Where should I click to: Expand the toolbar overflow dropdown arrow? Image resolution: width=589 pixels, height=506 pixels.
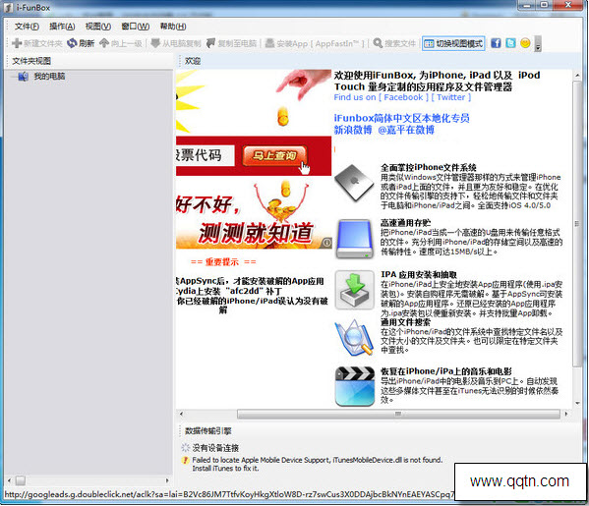538,44
